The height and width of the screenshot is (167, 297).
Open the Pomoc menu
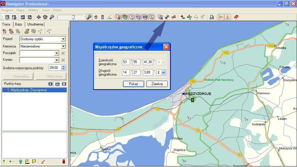[58, 10]
